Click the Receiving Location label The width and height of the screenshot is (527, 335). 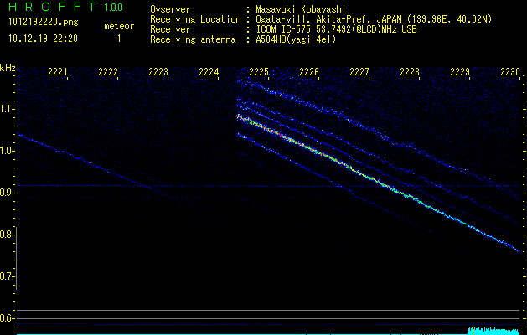click(195, 19)
